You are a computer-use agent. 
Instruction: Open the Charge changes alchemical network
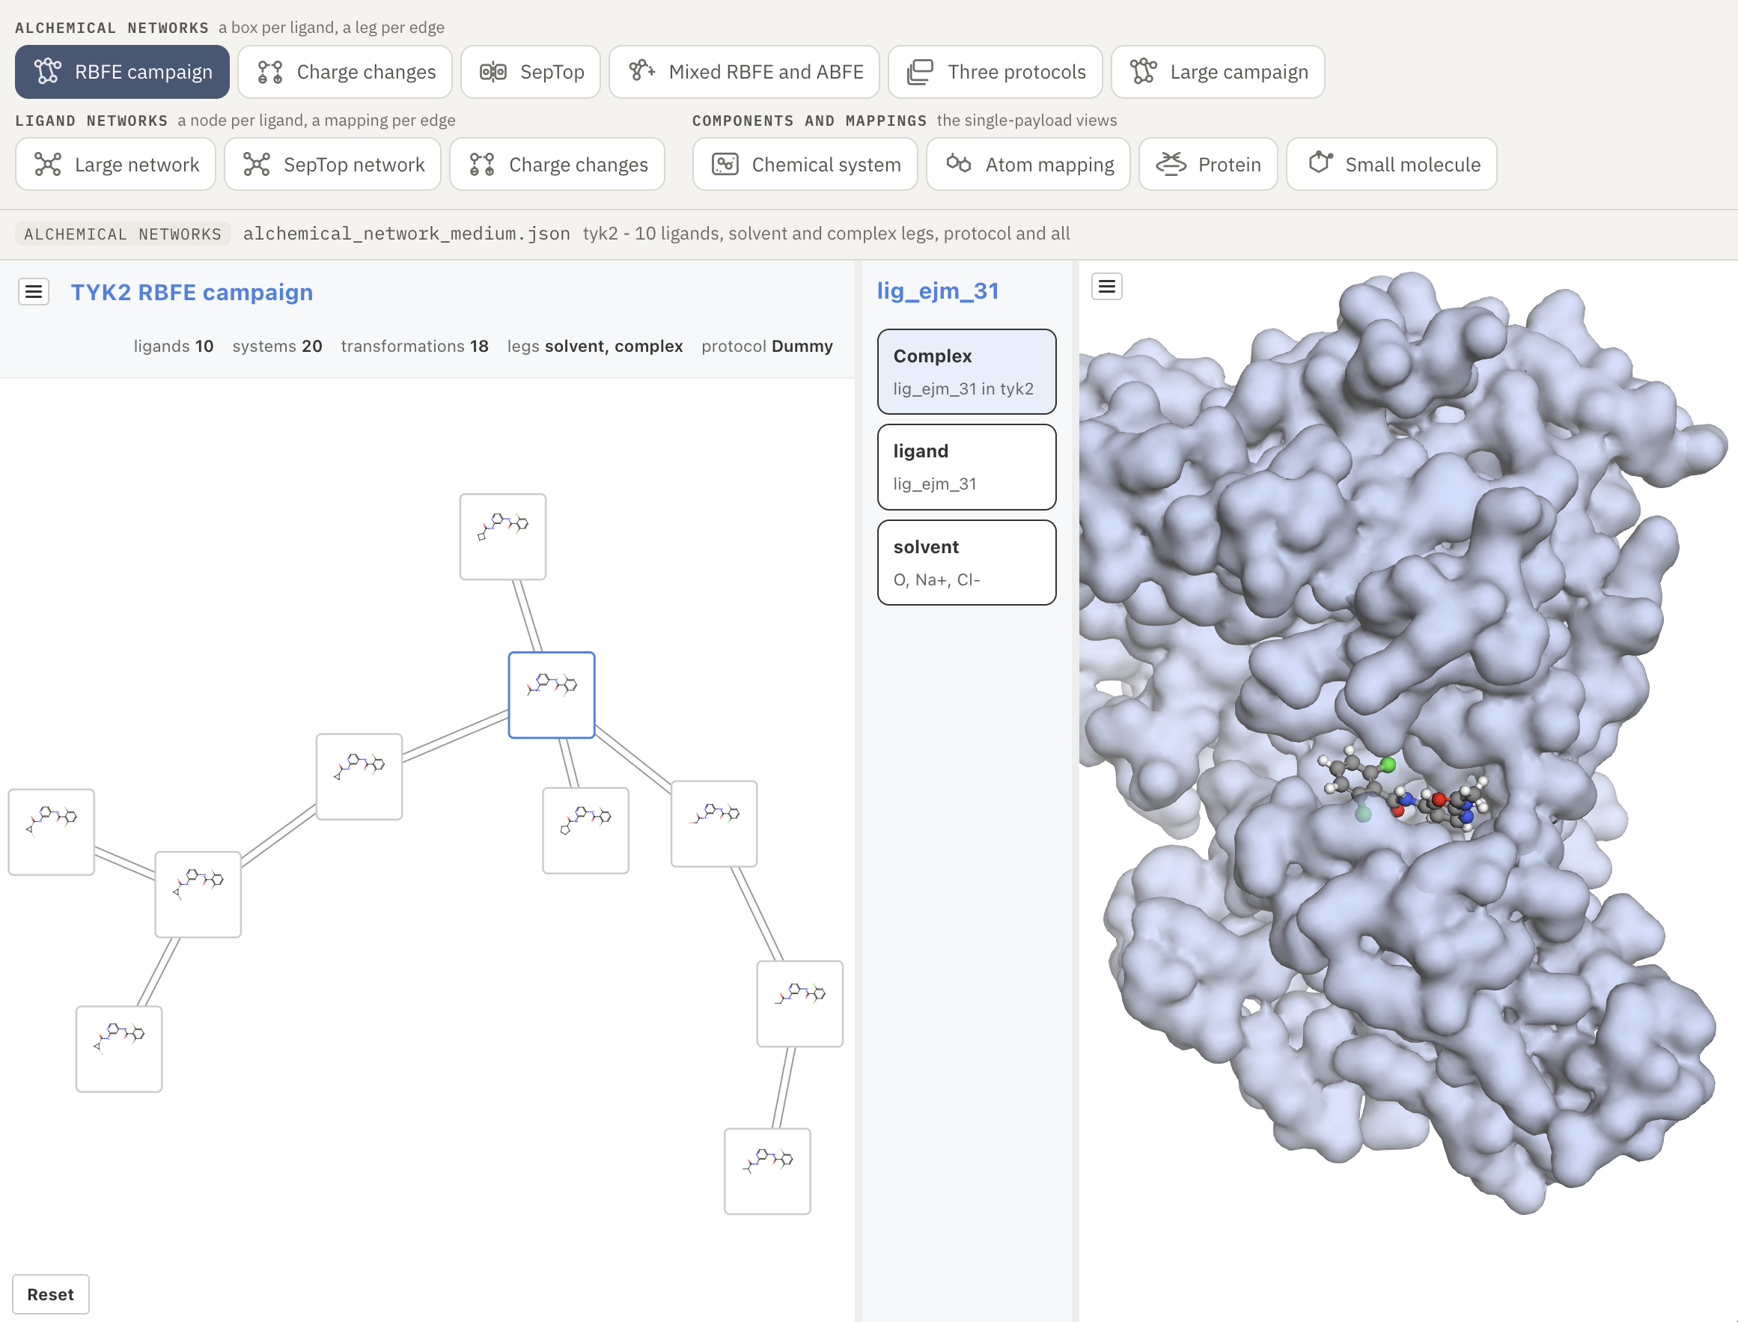(x=344, y=72)
